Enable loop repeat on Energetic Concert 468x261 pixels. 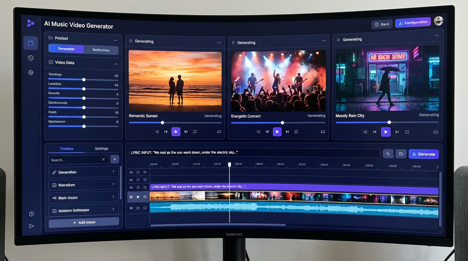click(x=296, y=132)
